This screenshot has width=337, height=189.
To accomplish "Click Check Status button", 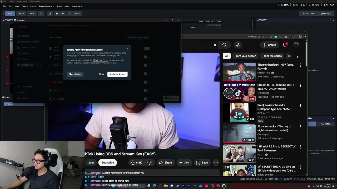I will [x=75, y=74].
